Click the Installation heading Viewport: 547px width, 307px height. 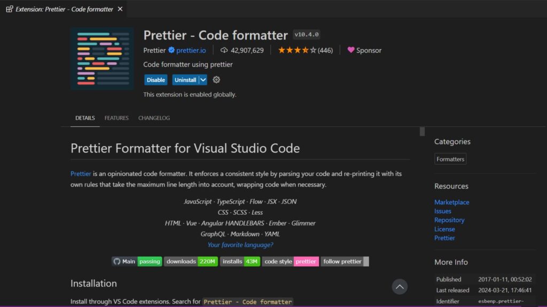94,284
